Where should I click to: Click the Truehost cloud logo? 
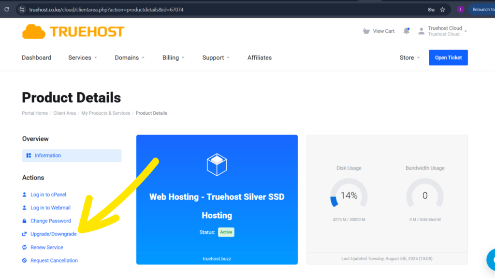(x=73, y=31)
